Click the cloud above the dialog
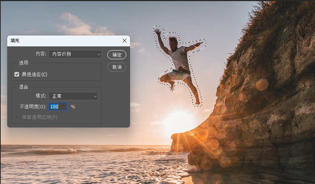 (x=78, y=25)
